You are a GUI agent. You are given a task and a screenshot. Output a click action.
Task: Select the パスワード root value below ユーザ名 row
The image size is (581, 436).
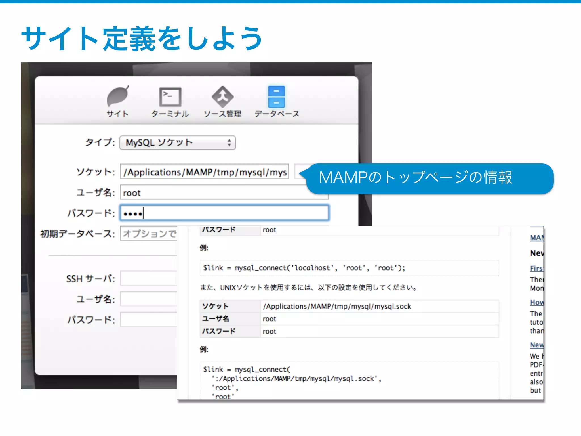tap(380, 331)
